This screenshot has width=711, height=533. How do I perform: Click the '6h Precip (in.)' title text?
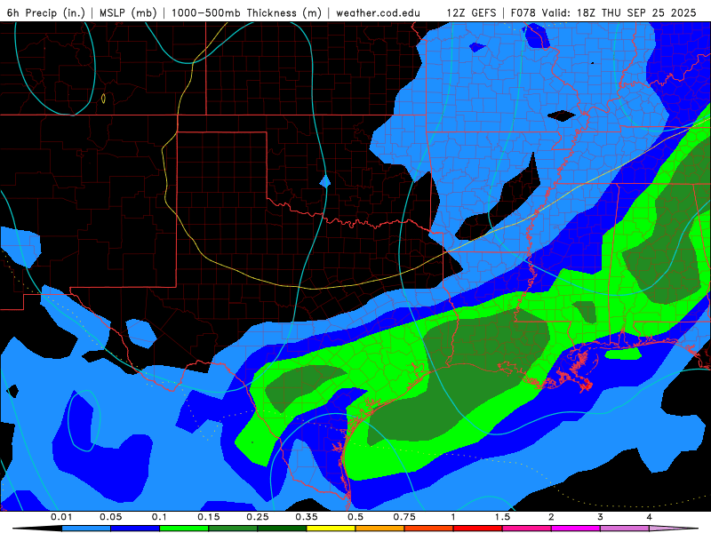pos(46,12)
